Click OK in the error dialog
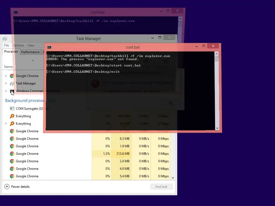This screenshot has height=206, width=275. click(x=171, y=103)
